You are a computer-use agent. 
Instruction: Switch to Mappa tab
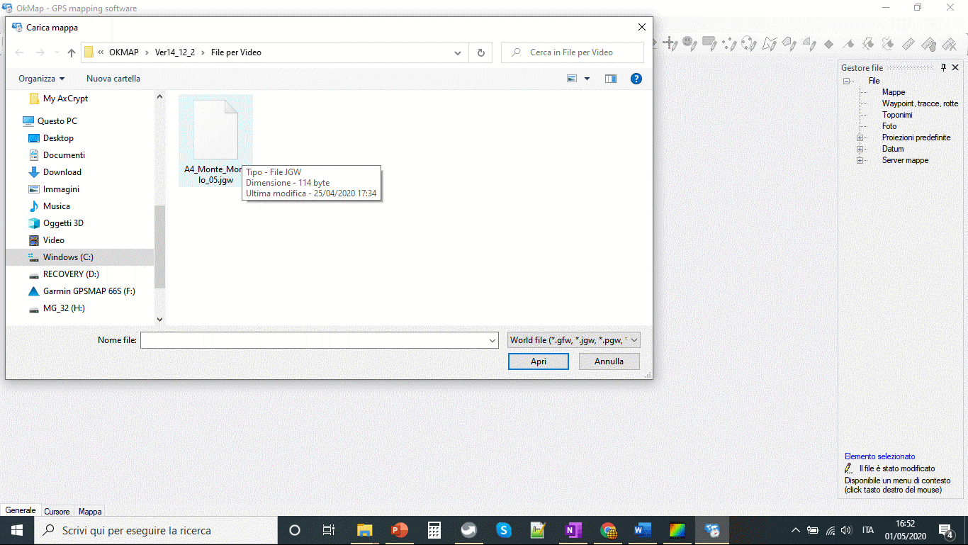coord(90,511)
